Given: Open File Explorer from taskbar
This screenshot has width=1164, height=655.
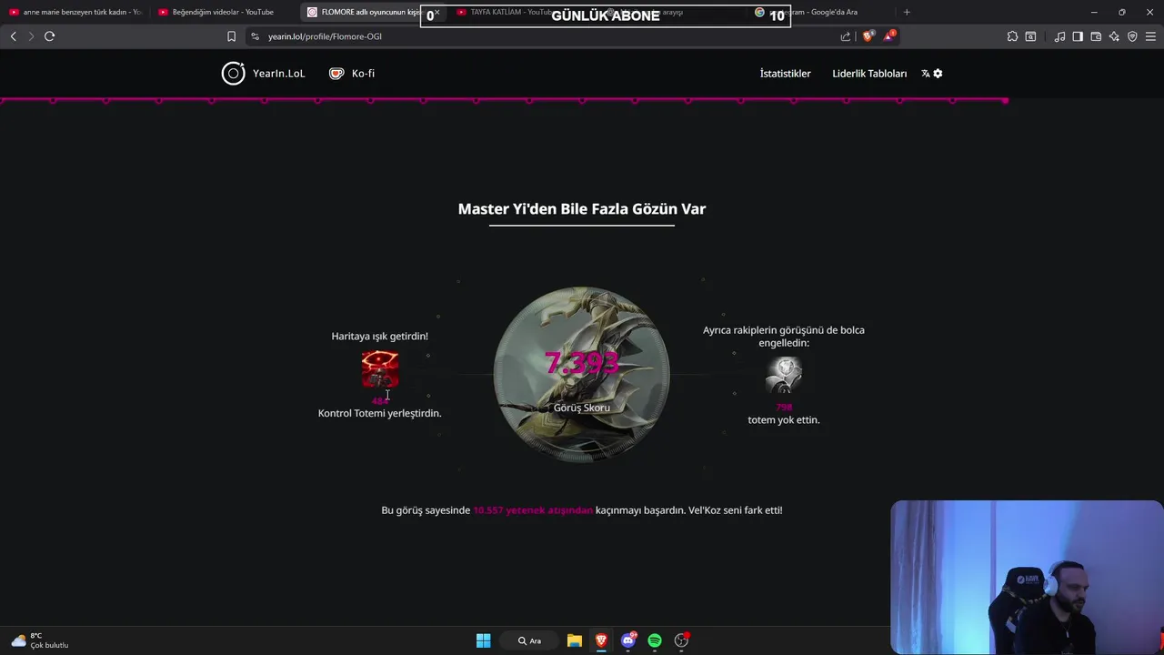Looking at the screenshot, I should point(574,640).
